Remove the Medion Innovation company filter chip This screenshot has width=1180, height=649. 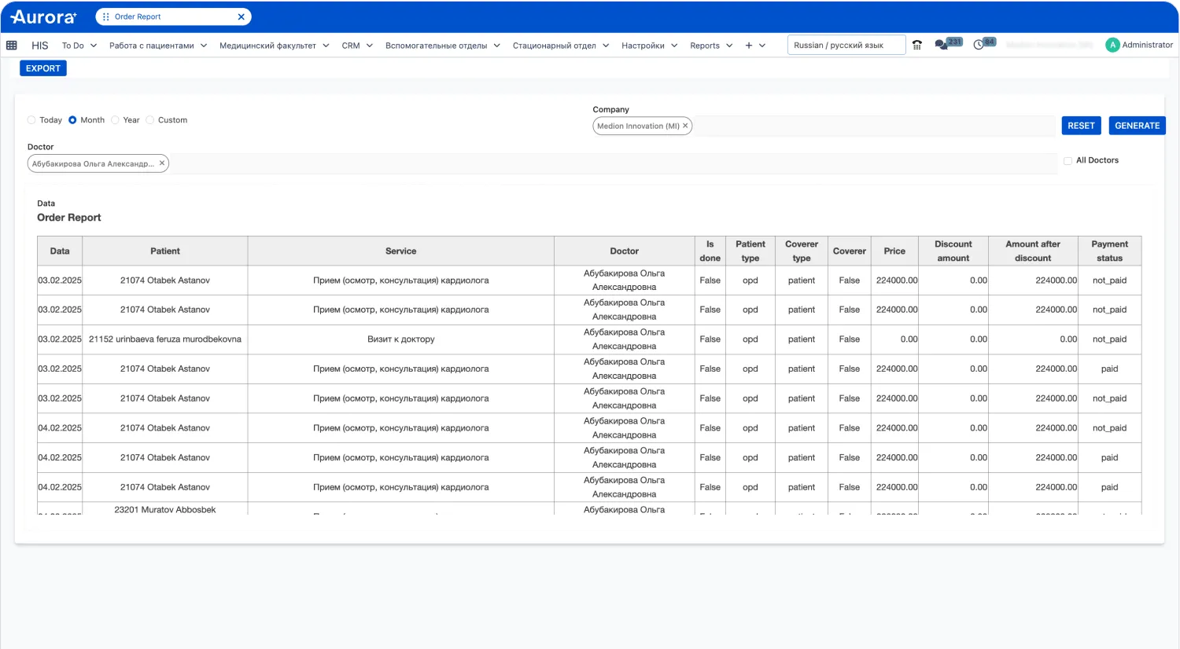pyautogui.click(x=685, y=125)
